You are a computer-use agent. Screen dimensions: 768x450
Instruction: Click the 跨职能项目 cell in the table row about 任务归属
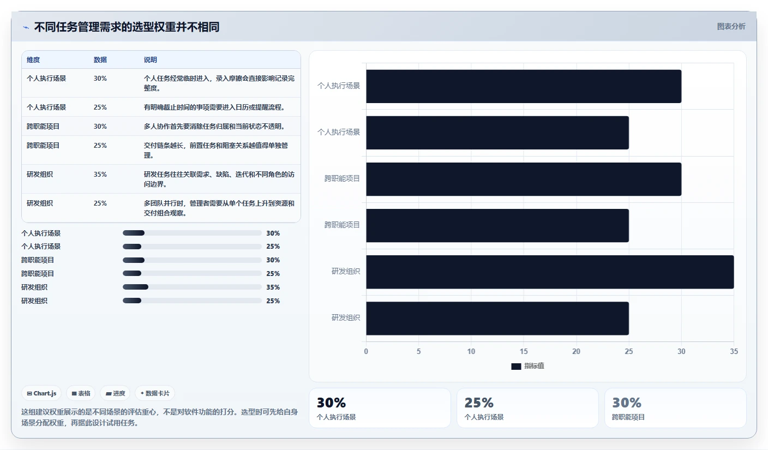pos(43,127)
